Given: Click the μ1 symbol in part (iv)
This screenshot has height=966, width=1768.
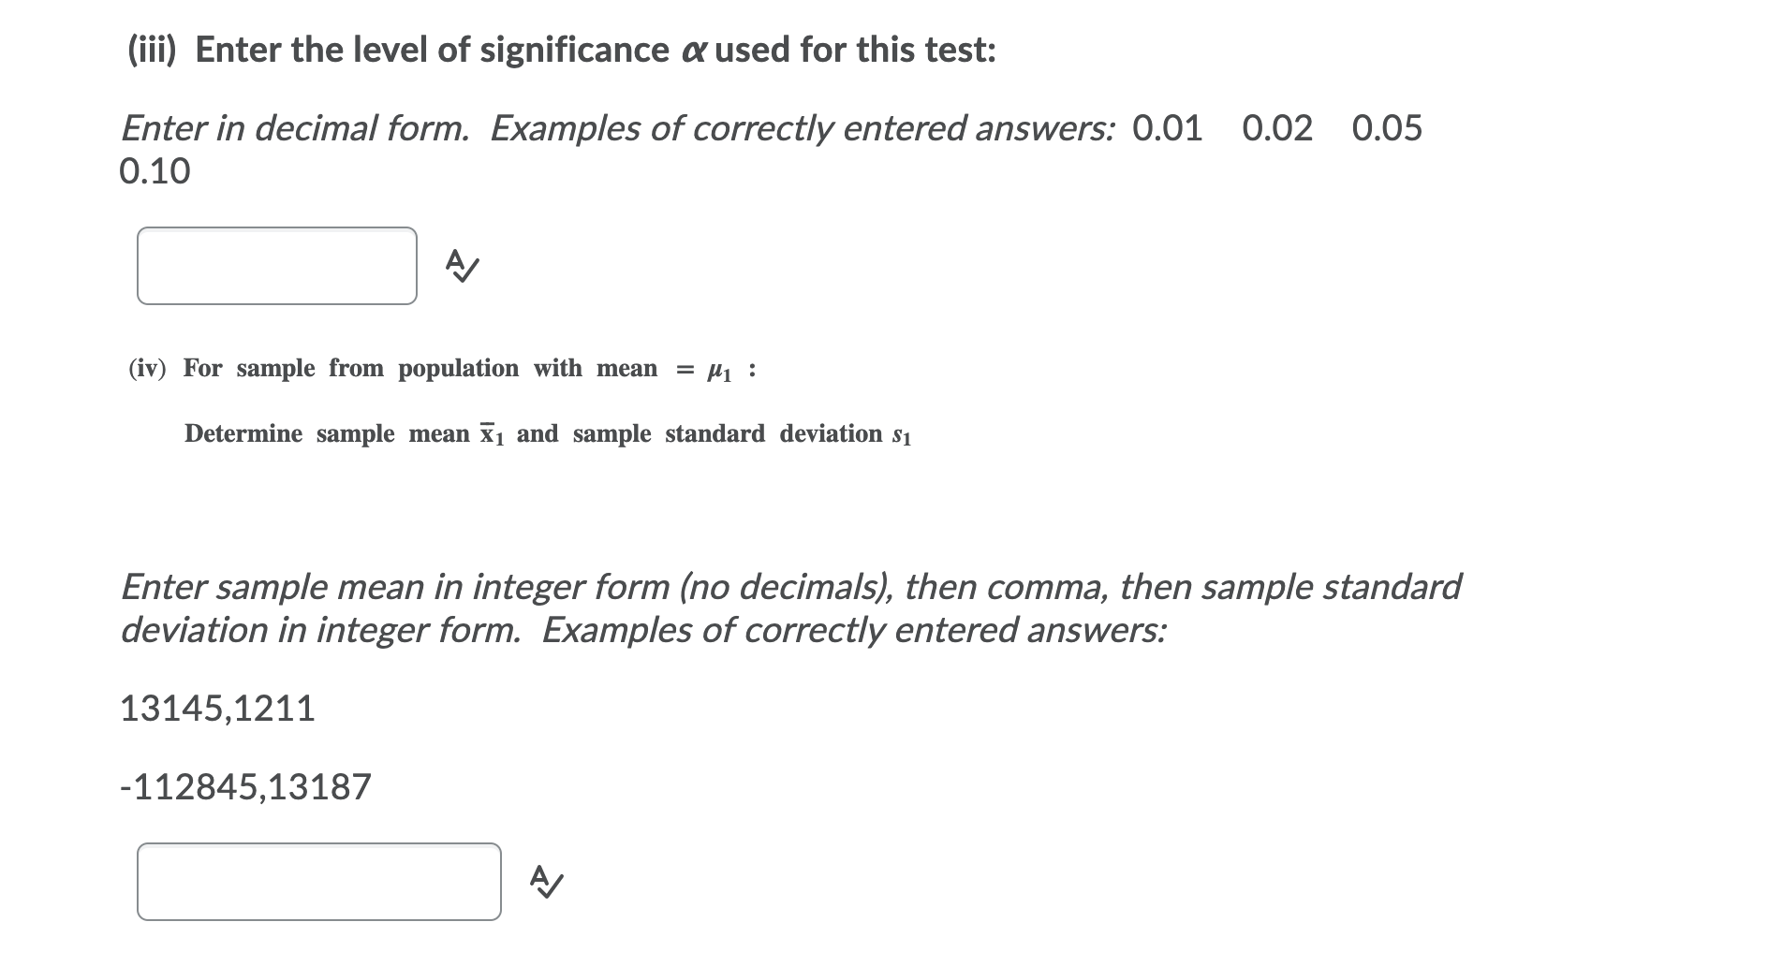Looking at the screenshot, I should [x=717, y=371].
